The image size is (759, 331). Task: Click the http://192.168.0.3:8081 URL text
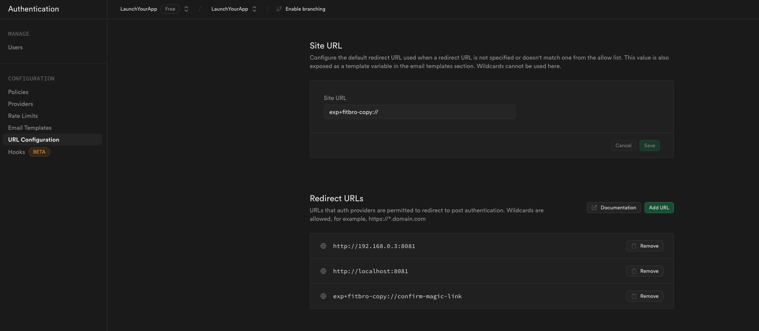click(x=374, y=246)
